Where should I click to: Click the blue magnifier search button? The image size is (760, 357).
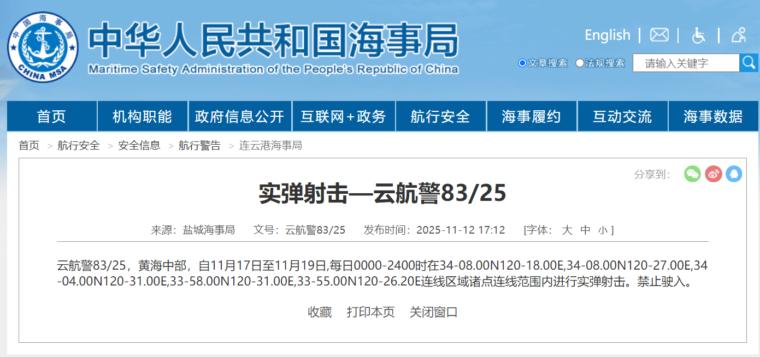tap(749, 63)
